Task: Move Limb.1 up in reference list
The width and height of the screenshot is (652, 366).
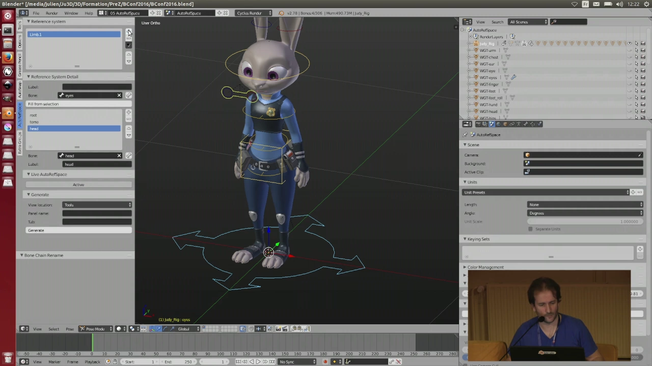Action: (129, 54)
